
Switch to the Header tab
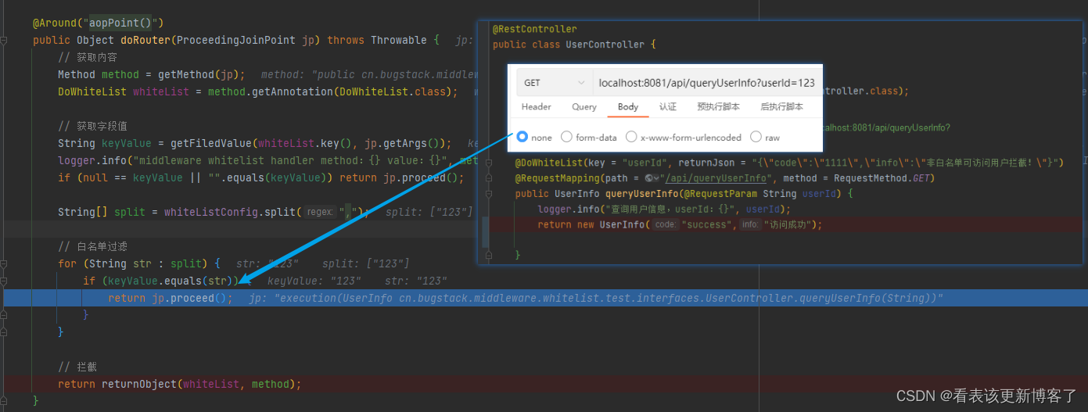click(x=536, y=107)
